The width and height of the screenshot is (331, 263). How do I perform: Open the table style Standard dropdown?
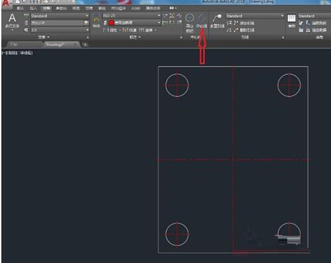[314, 16]
